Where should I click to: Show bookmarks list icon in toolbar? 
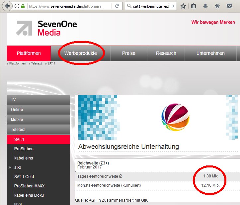pyautogui.click(x=194, y=6)
